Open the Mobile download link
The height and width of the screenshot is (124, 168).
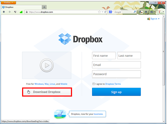pyautogui.click(x=64, y=84)
